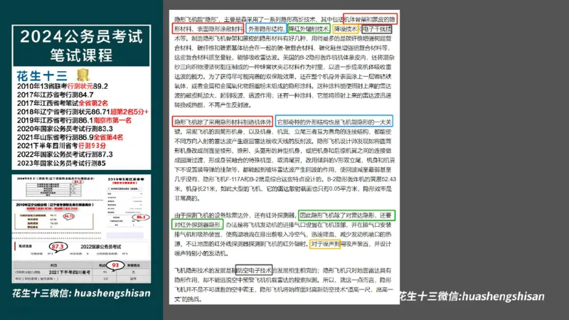569x320 pixels.
Task: Select the row 2020年国家公务员考试行测83.3
Action: coord(65,129)
